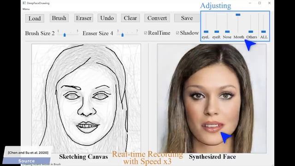Click the 'Eraser Size 4' label

(x=98, y=33)
